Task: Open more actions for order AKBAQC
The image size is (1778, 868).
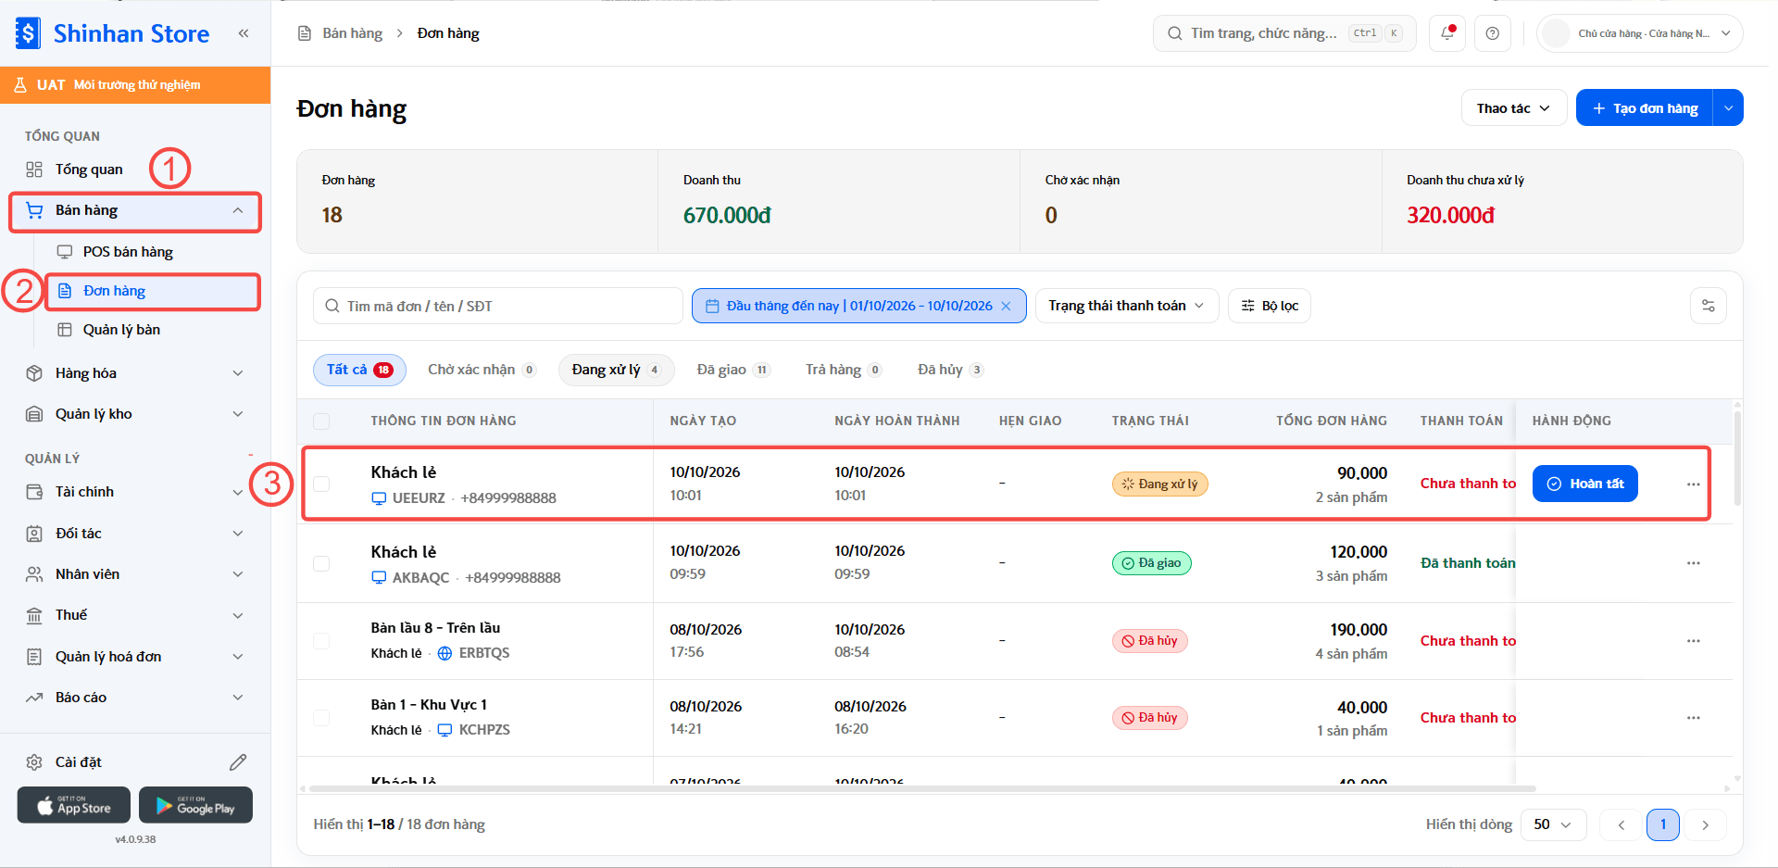Action: (x=1694, y=563)
